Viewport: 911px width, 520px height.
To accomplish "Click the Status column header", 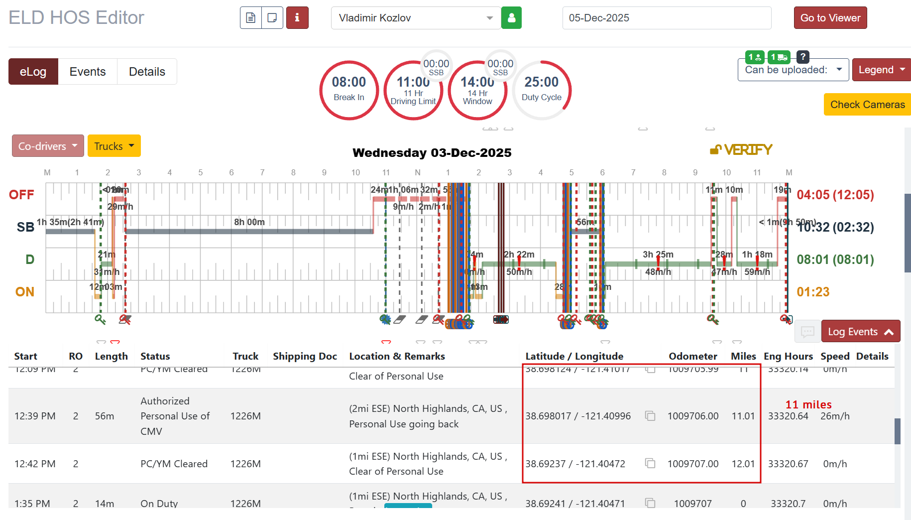I will (155, 356).
